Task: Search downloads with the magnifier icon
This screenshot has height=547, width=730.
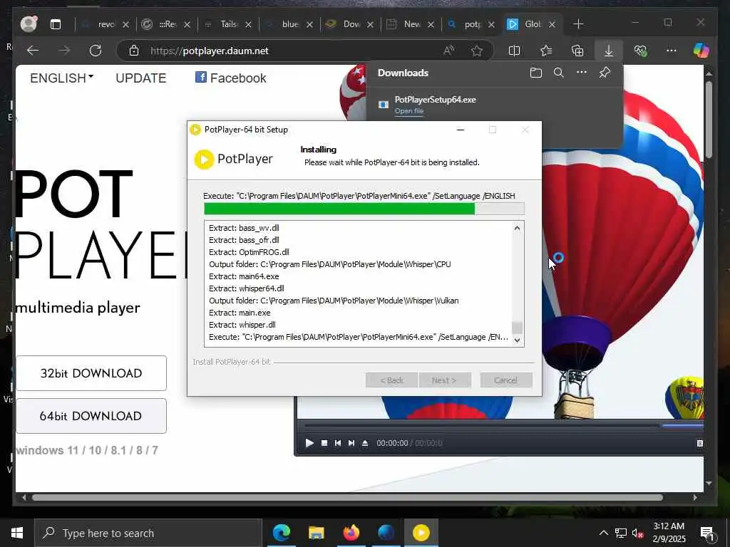Action: tap(559, 73)
